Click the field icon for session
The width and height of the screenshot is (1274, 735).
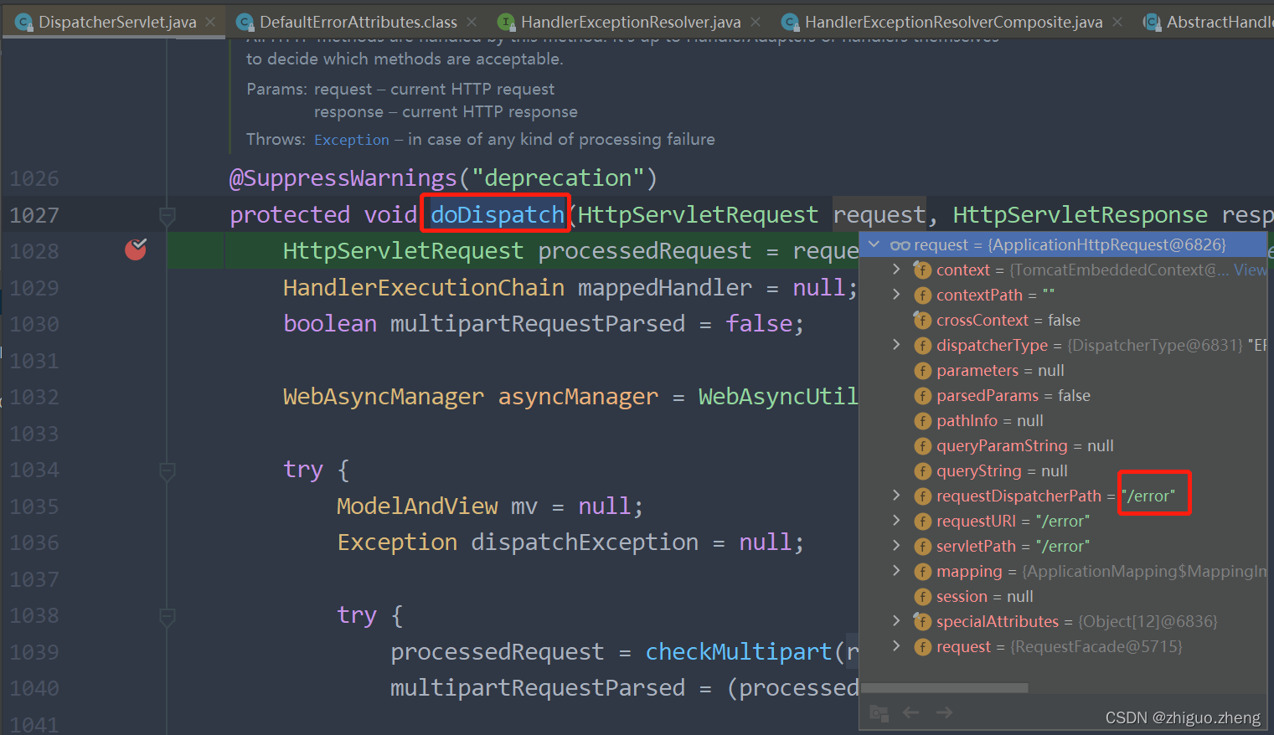[x=922, y=597]
